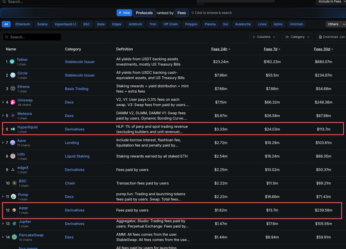Expand the Aave row chains
Image resolution: width=346 pixels, height=249 pixels.
[x=3, y=143]
